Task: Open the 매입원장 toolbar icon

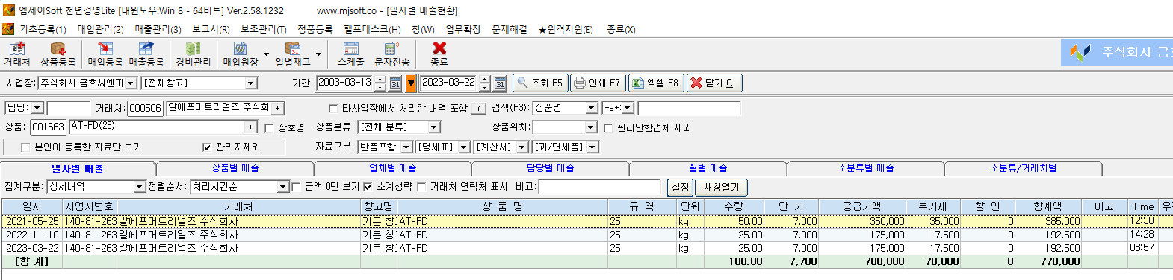Action: pyautogui.click(x=241, y=54)
